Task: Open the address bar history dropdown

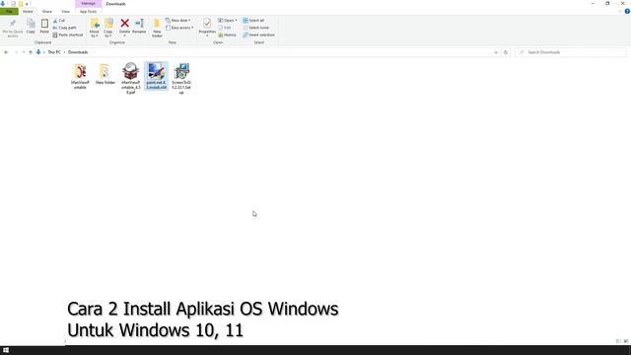Action: [x=496, y=52]
